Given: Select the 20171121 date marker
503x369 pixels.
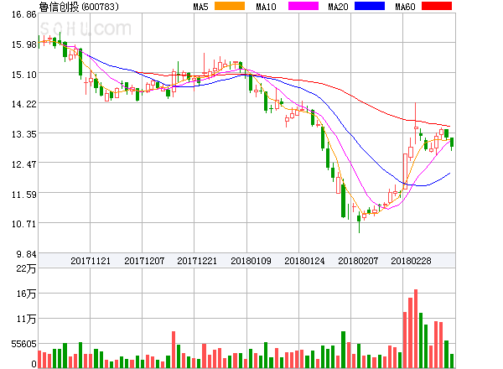Looking at the screenshot, I should click(x=91, y=261).
